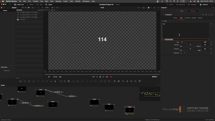Open the Inspector panel options menu
215x121 pixels.
click(213, 8)
